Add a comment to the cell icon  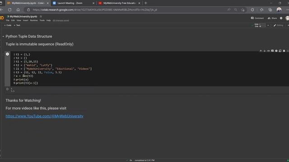tap(272, 51)
